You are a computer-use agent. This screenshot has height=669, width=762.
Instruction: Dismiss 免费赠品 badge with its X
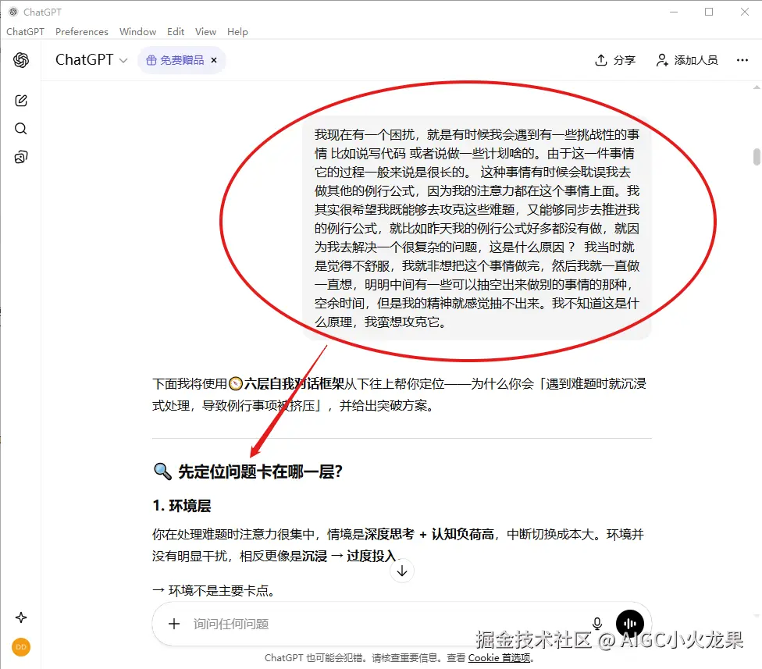[x=213, y=59]
